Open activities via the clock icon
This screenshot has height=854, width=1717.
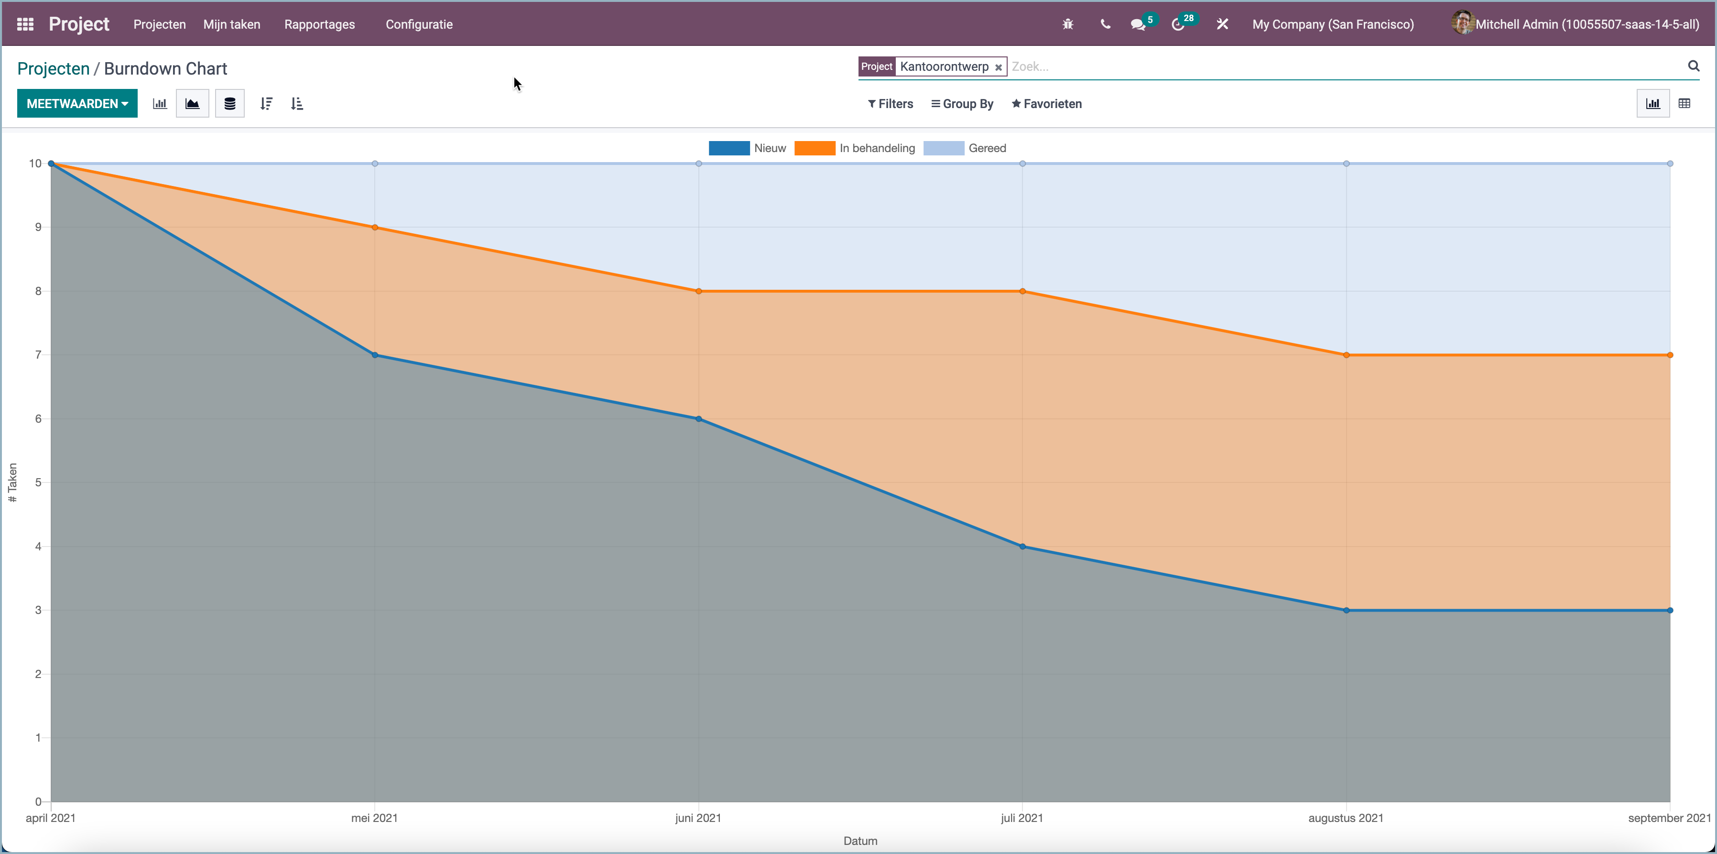[1178, 23]
